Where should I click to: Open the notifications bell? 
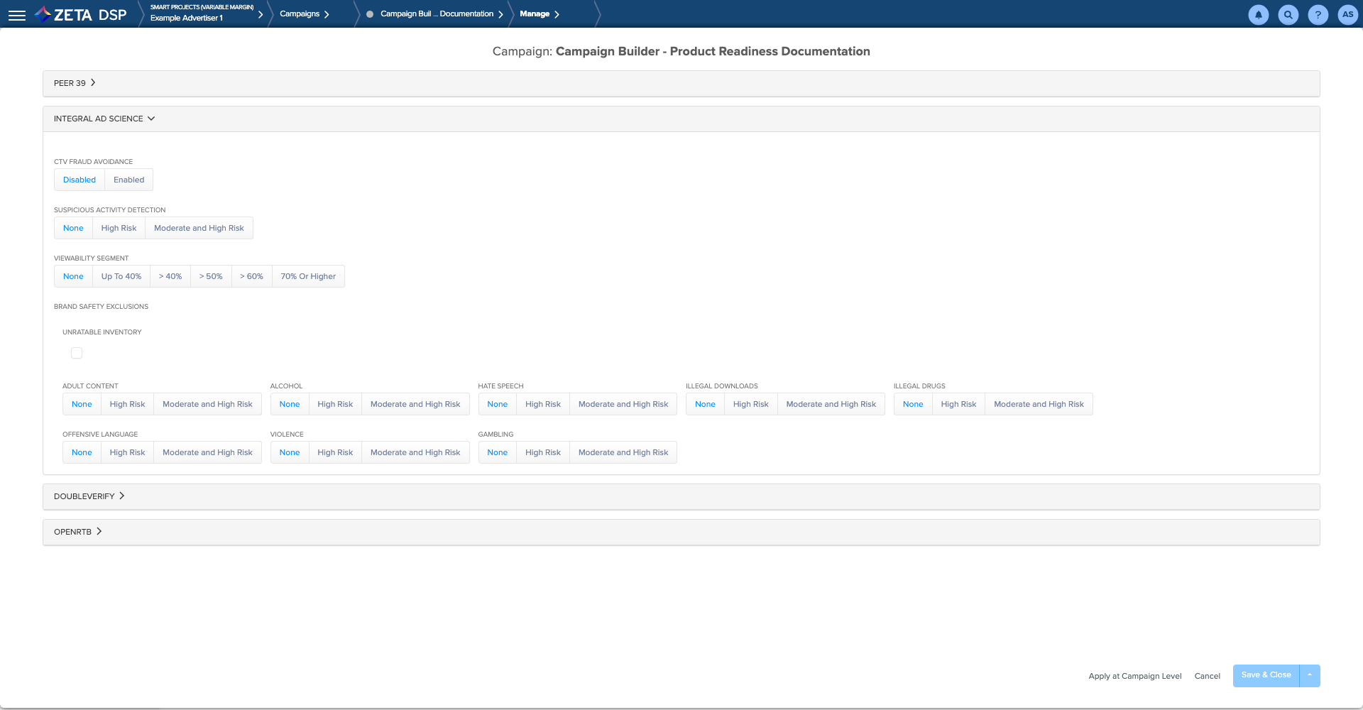tap(1258, 15)
